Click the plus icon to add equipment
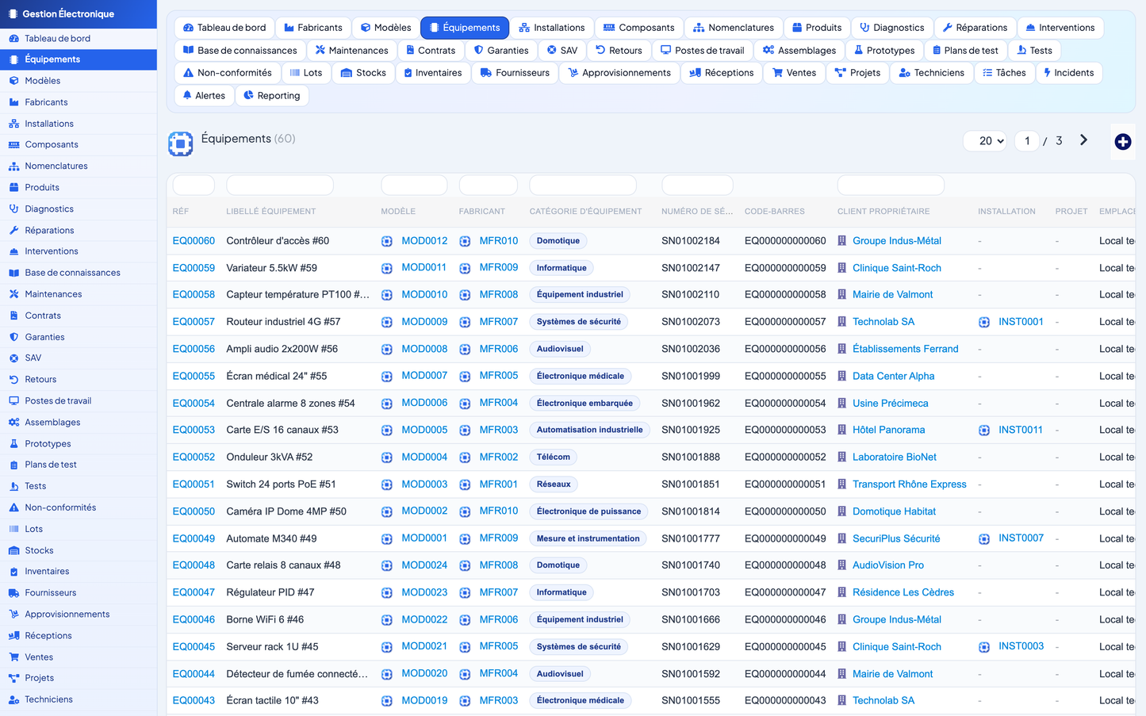Viewport: 1146px width, 716px height. (1122, 142)
